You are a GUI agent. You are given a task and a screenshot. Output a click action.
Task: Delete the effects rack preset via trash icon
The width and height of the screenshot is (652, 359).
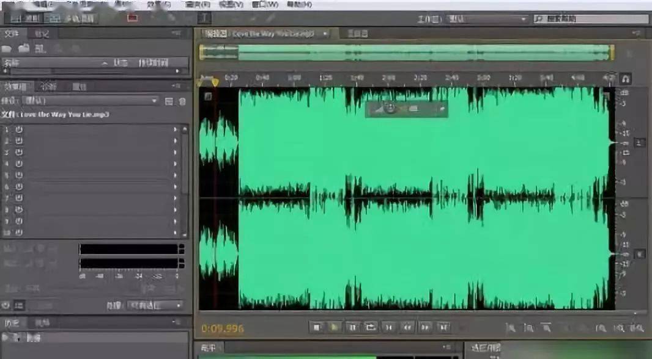tap(182, 101)
